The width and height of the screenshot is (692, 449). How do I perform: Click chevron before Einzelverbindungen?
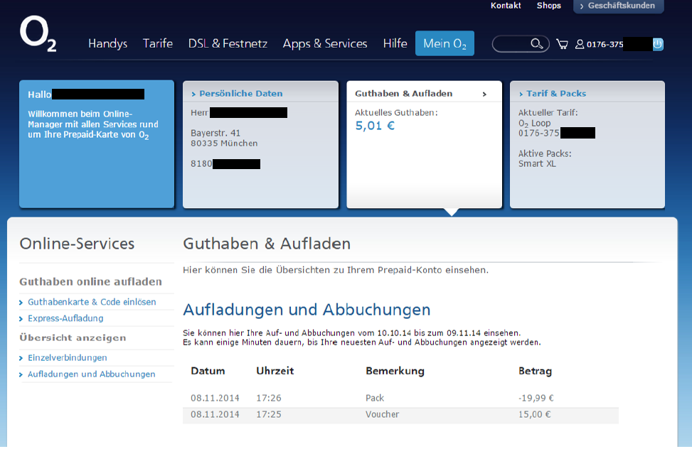coord(21,358)
